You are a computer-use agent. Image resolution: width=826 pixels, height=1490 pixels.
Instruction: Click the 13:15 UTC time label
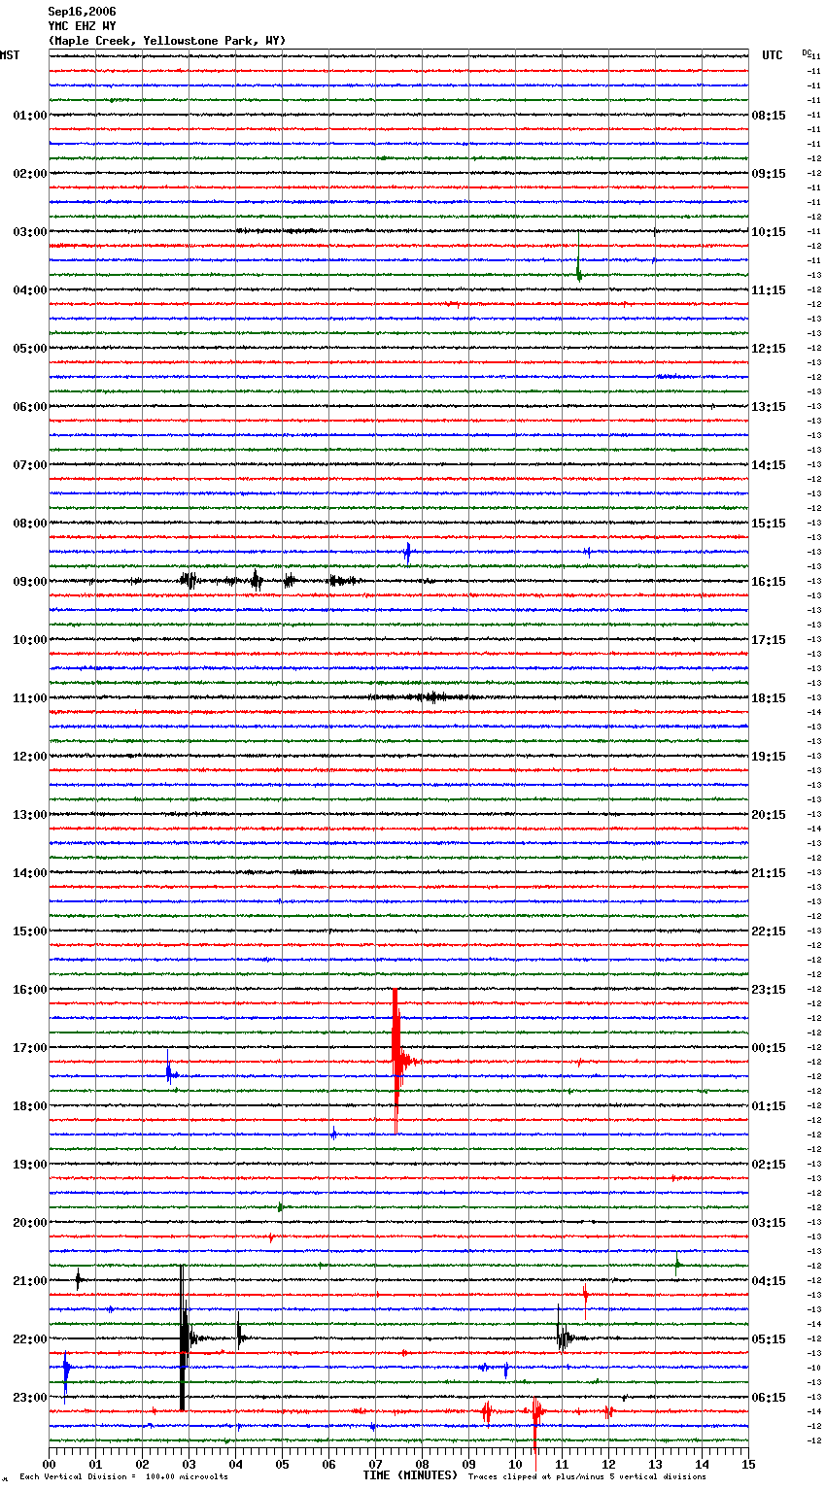pyautogui.click(x=769, y=407)
